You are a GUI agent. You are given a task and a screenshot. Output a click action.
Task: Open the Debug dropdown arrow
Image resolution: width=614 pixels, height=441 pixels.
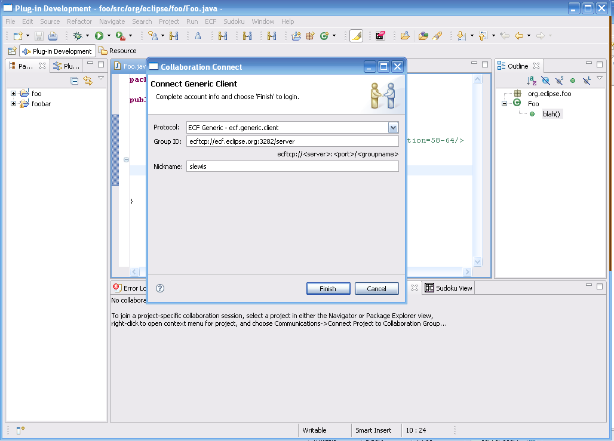(87, 36)
